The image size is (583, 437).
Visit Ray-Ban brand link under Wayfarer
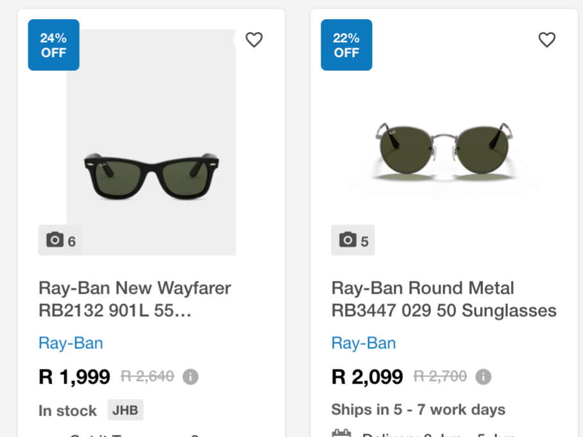71,343
